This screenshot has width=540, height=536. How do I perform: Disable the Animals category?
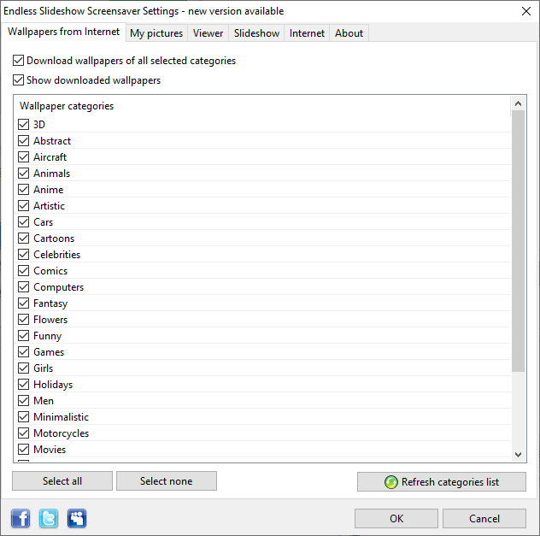(23, 173)
